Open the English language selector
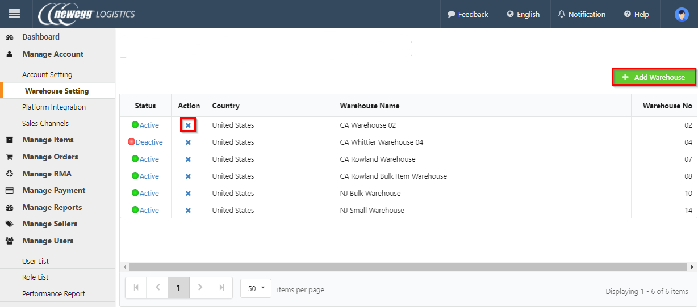This screenshot has width=698, height=307. tap(523, 14)
